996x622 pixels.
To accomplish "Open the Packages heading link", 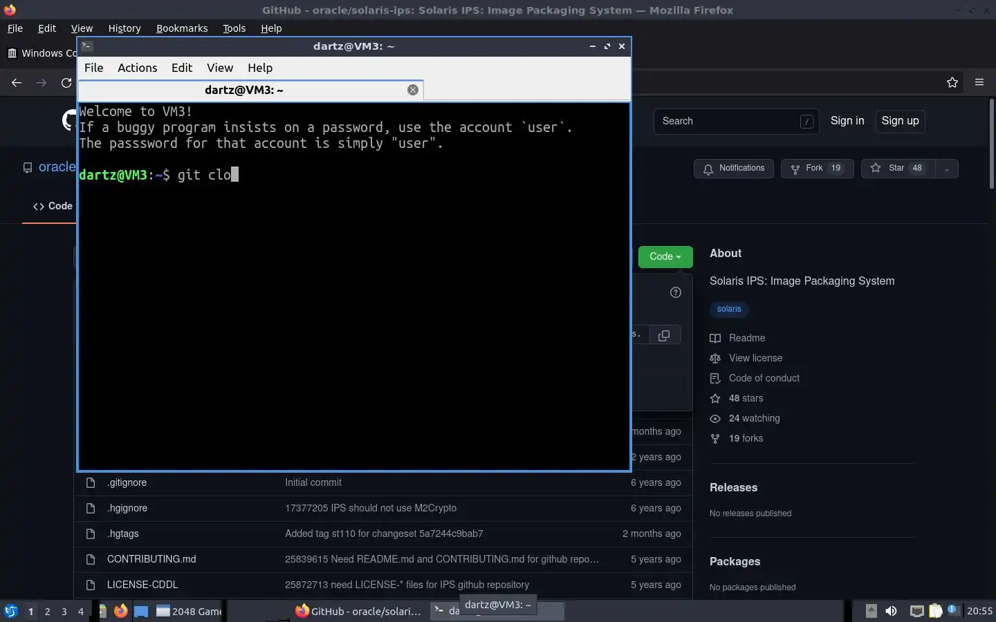I will pyautogui.click(x=735, y=561).
